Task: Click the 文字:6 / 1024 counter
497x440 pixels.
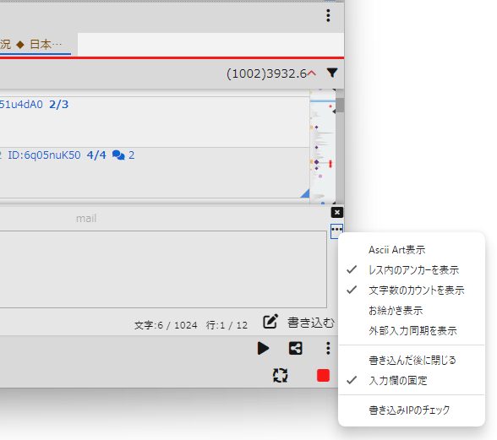Action: (x=166, y=325)
